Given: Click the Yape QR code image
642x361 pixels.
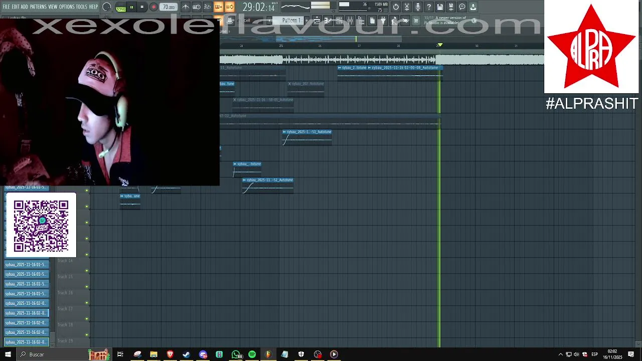Looking at the screenshot, I should (41, 225).
